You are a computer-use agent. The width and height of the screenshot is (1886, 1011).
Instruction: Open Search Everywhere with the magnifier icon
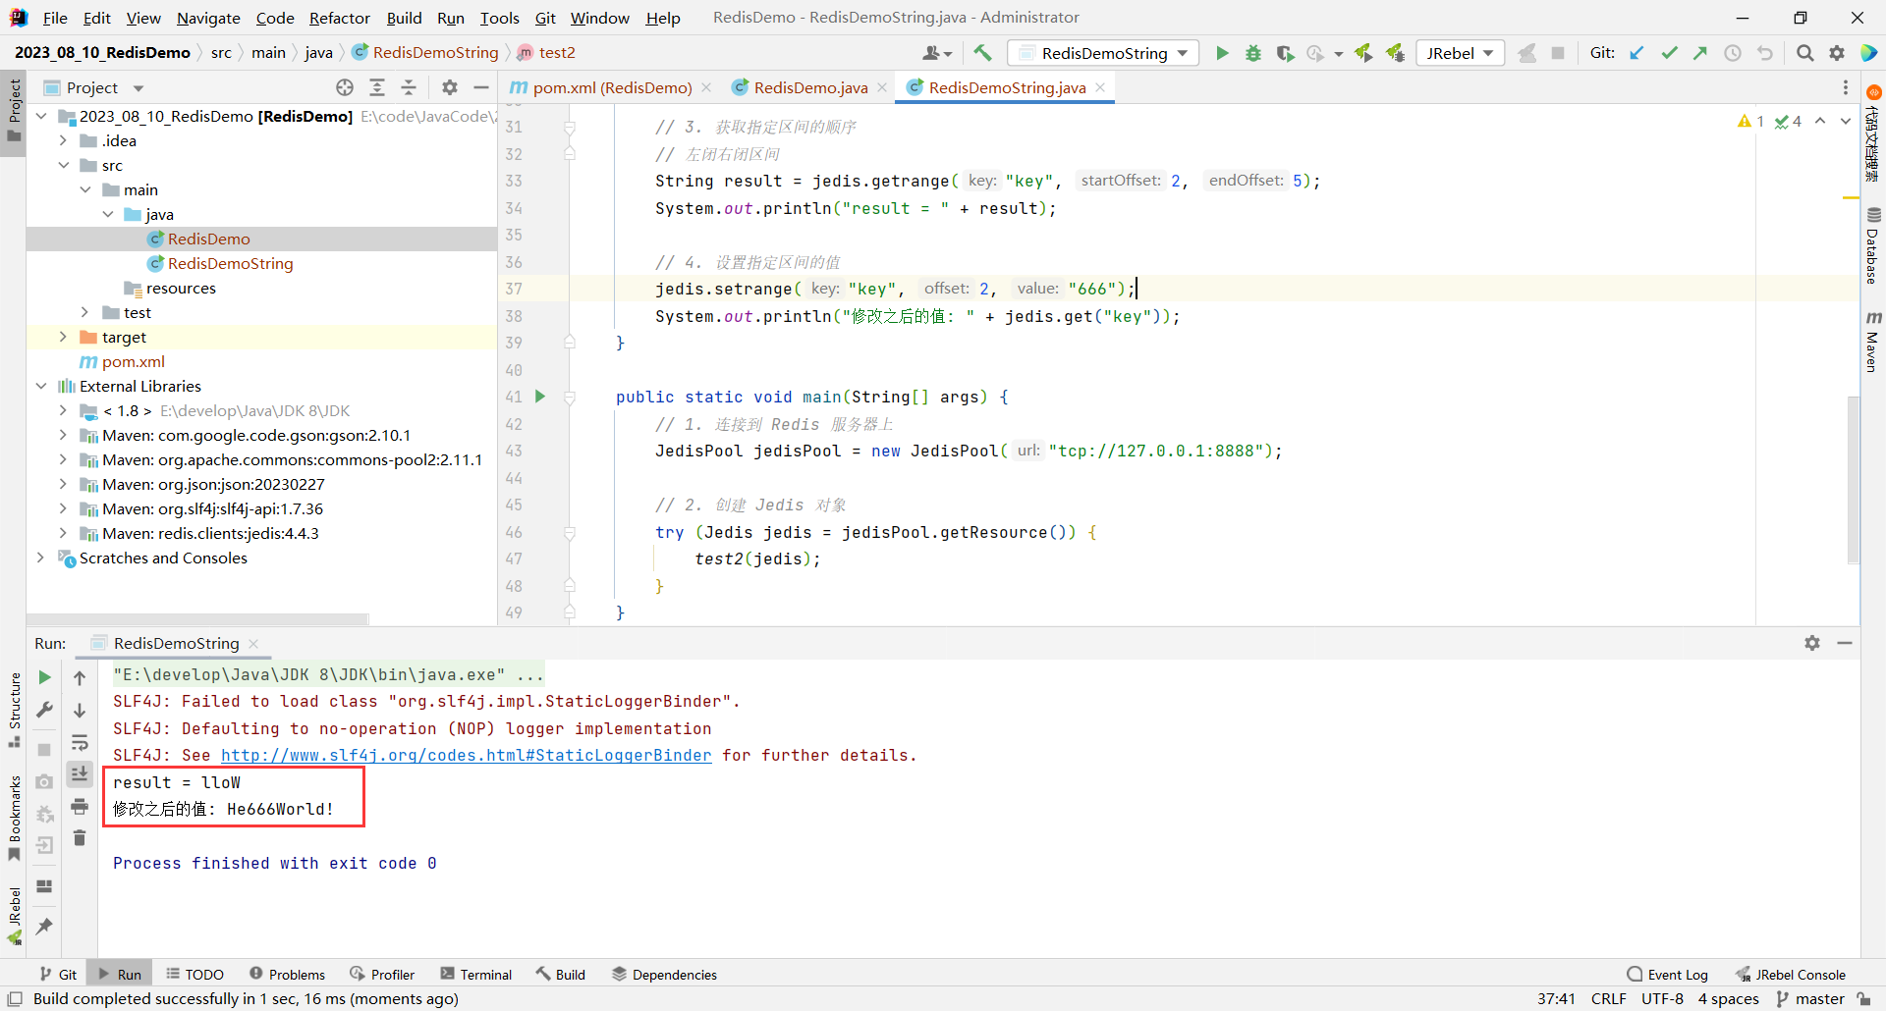[x=1804, y=53]
